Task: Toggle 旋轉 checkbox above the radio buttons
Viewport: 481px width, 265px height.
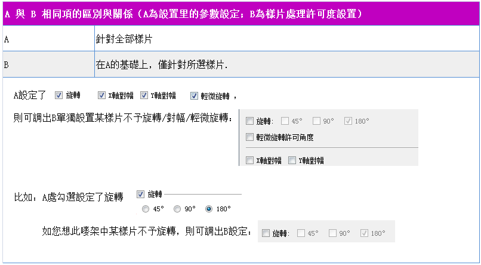Action: click(x=141, y=194)
